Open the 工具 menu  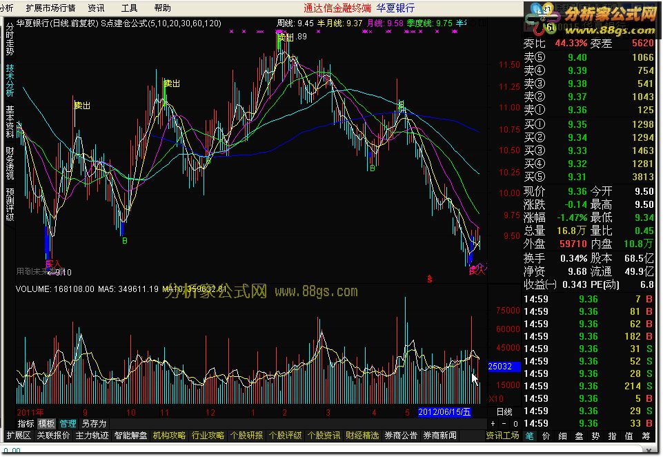pyautogui.click(x=129, y=8)
